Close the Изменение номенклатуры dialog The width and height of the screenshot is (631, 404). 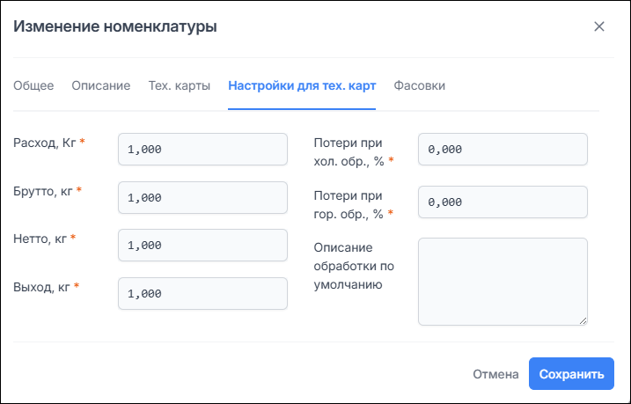[x=599, y=26]
